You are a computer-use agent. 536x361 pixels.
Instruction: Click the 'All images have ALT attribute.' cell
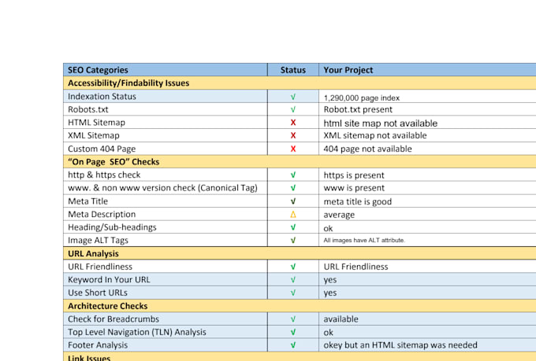coord(427,240)
